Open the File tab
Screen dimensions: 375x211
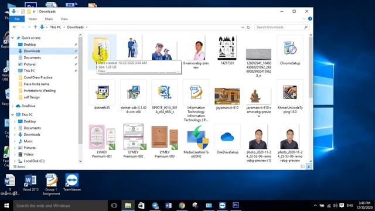click(x=17, y=19)
